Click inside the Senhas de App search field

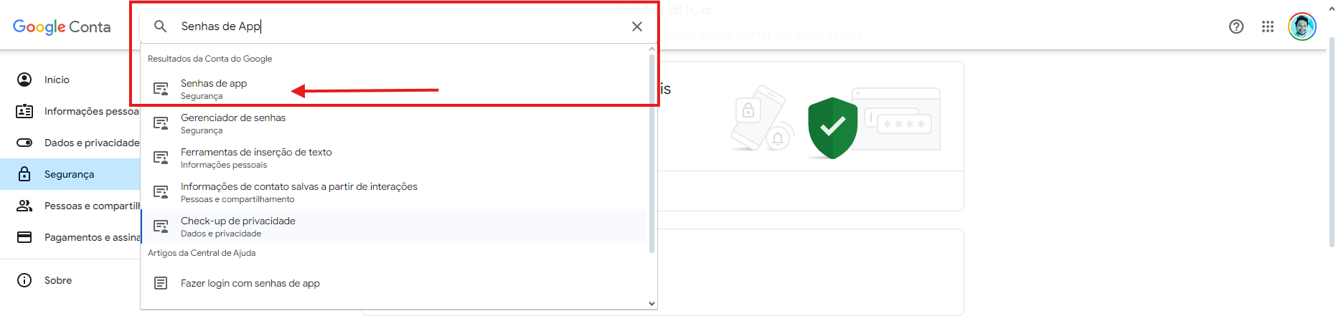(398, 27)
